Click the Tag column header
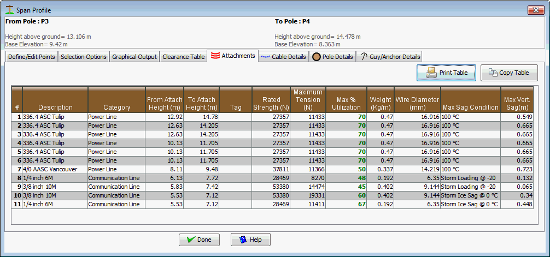 pyautogui.click(x=236, y=99)
